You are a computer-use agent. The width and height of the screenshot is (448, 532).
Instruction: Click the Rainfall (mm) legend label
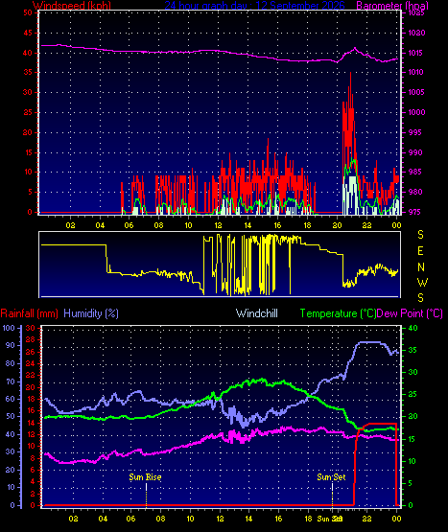pyautogui.click(x=29, y=313)
